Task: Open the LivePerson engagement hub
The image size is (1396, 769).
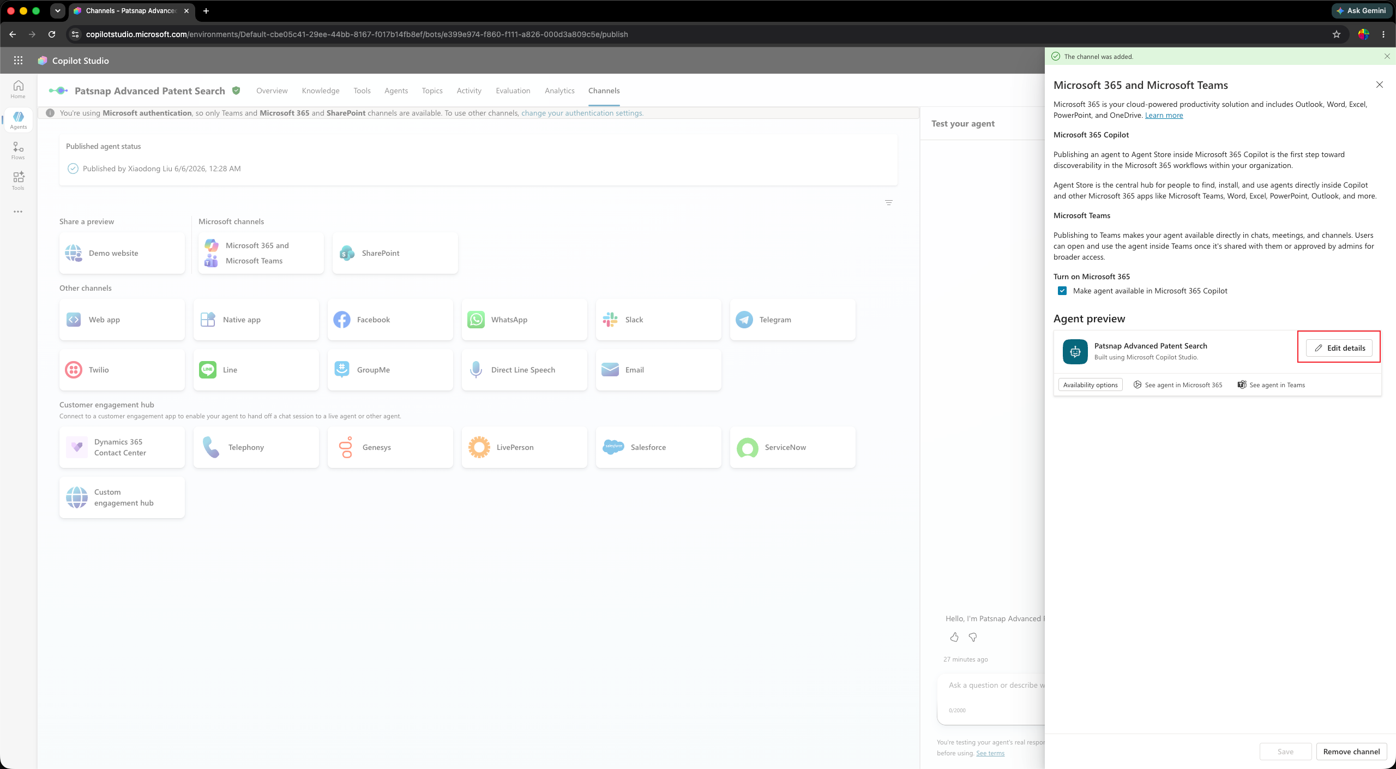Action: point(525,447)
